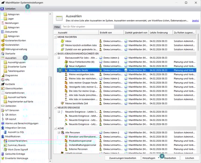Sort by Letzte Änderung column header

[x=161, y=33]
